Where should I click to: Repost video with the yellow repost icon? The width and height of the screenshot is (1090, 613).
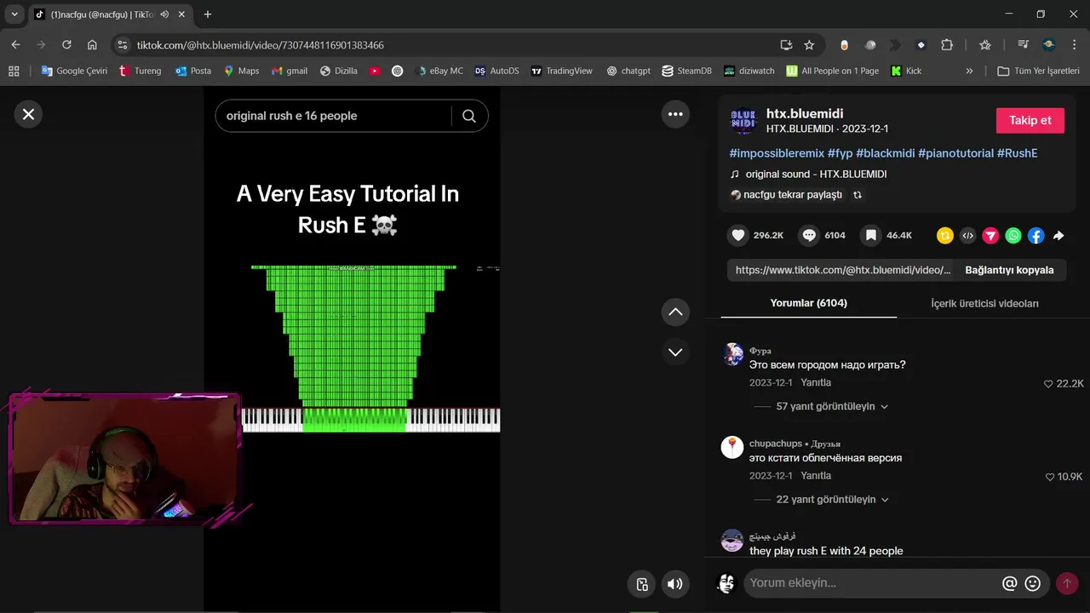coord(944,236)
